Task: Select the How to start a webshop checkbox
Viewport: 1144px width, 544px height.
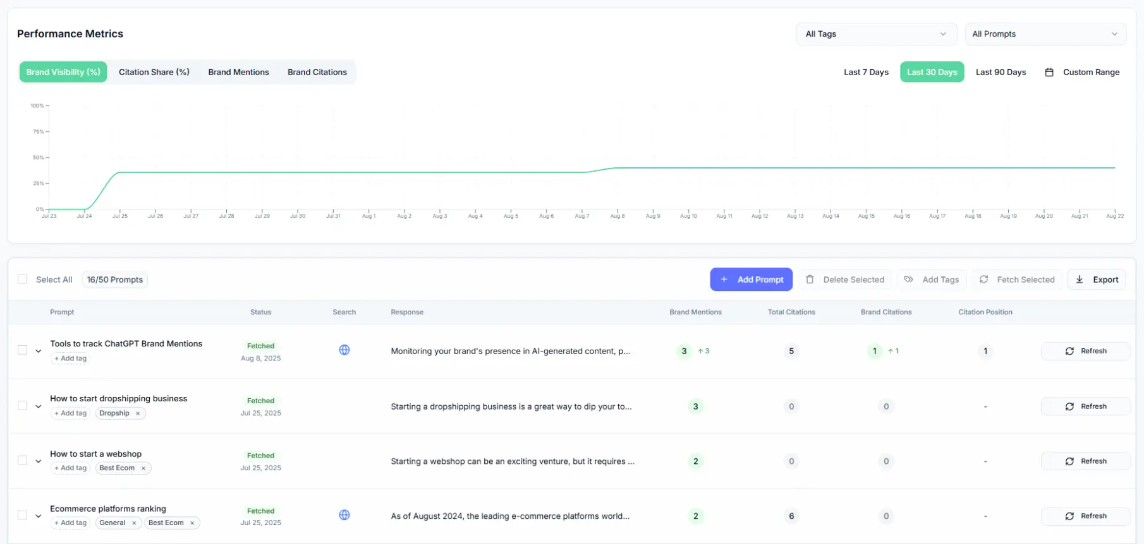Action: 23,461
